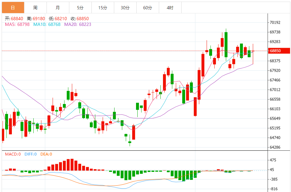Click the 67012 price axis label
Screen dimensions: 291x192
pos(275,90)
